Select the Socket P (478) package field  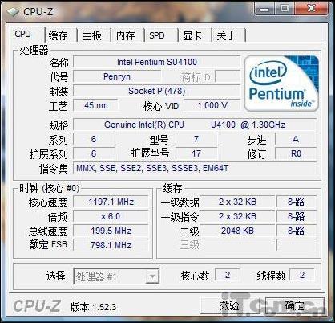point(157,91)
